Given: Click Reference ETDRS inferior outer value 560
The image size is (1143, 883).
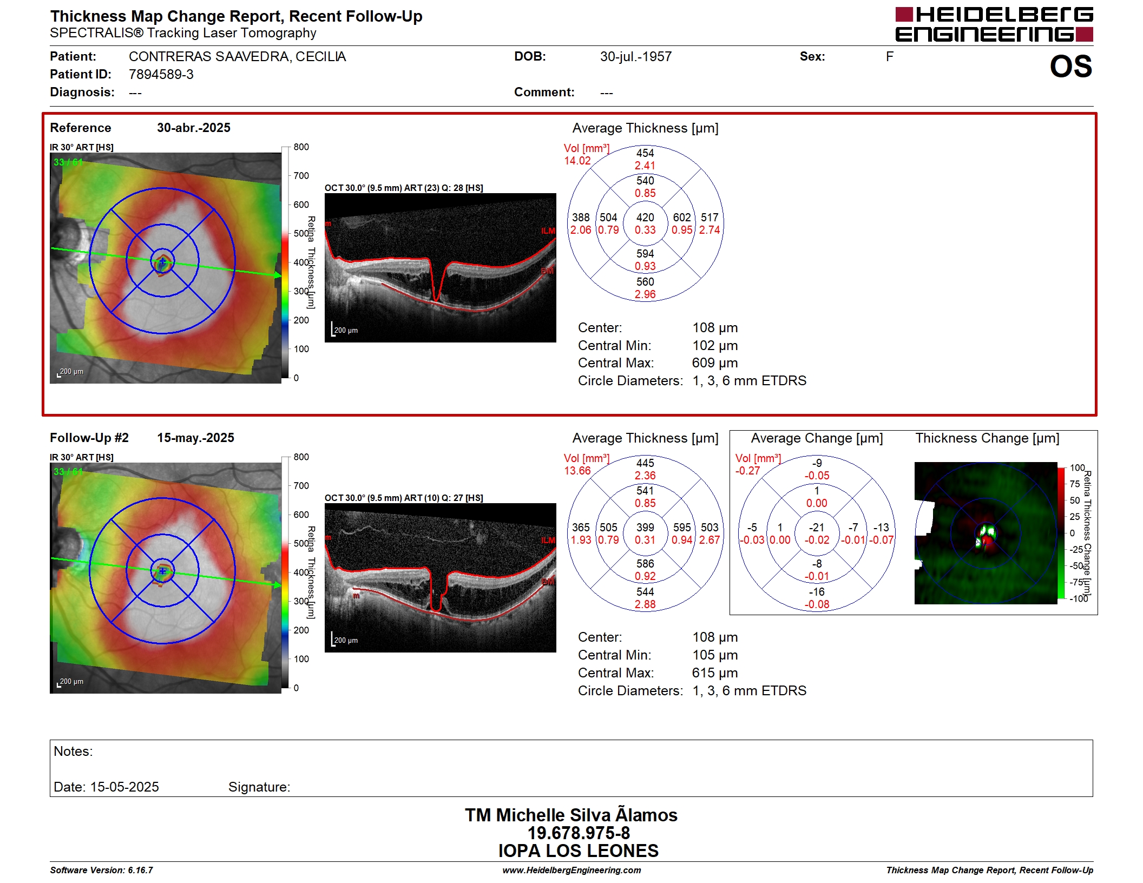Looking at the screenshot, I should [645, 282].
